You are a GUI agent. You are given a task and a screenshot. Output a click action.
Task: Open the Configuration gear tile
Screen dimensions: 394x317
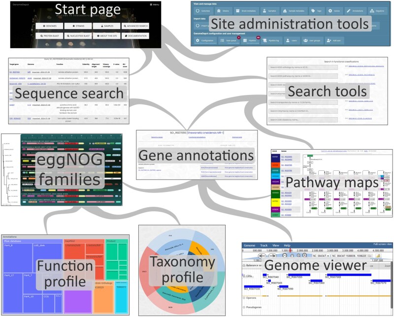point(205,40)
